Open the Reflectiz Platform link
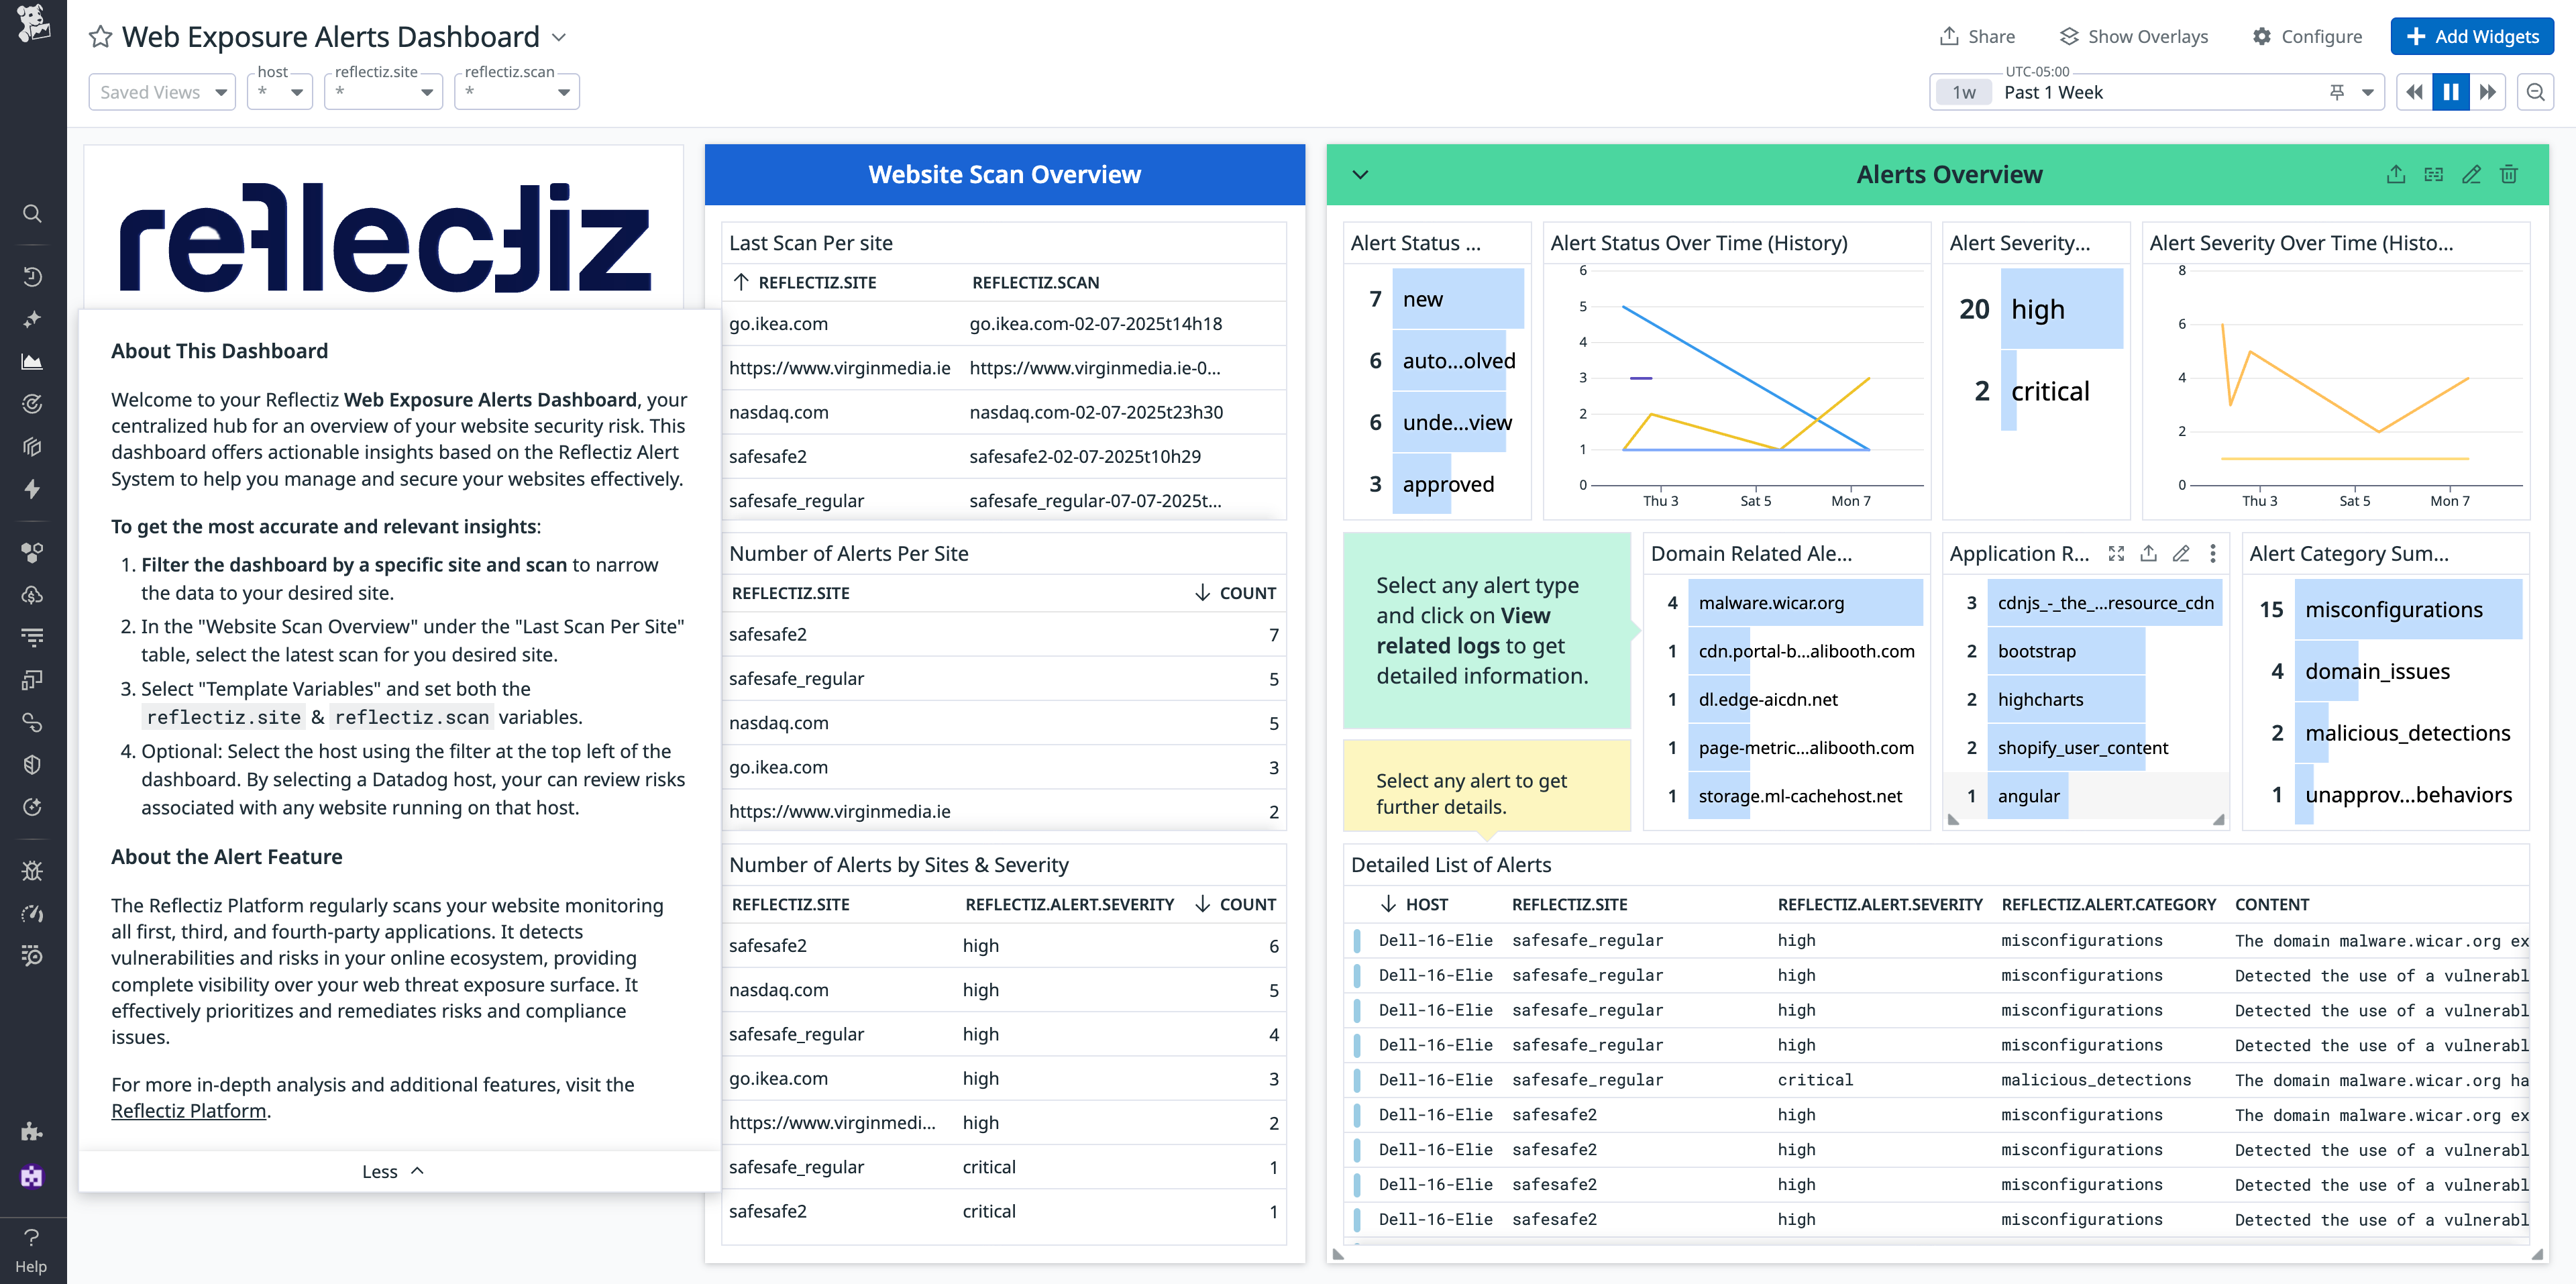2576x1284 pixels. [188, 1110]
